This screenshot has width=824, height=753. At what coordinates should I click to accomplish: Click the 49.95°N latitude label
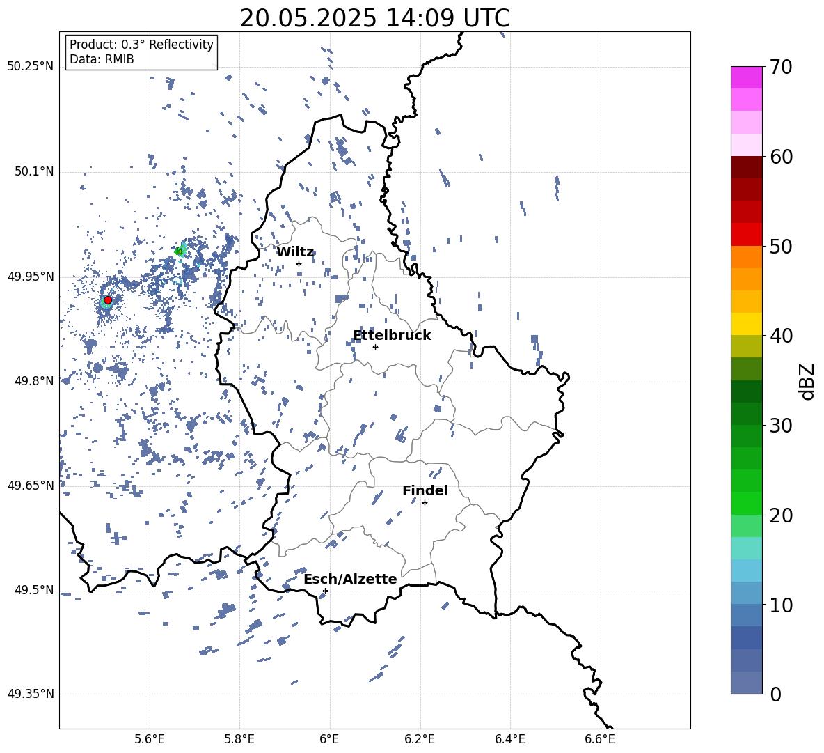tap(30, 276)
